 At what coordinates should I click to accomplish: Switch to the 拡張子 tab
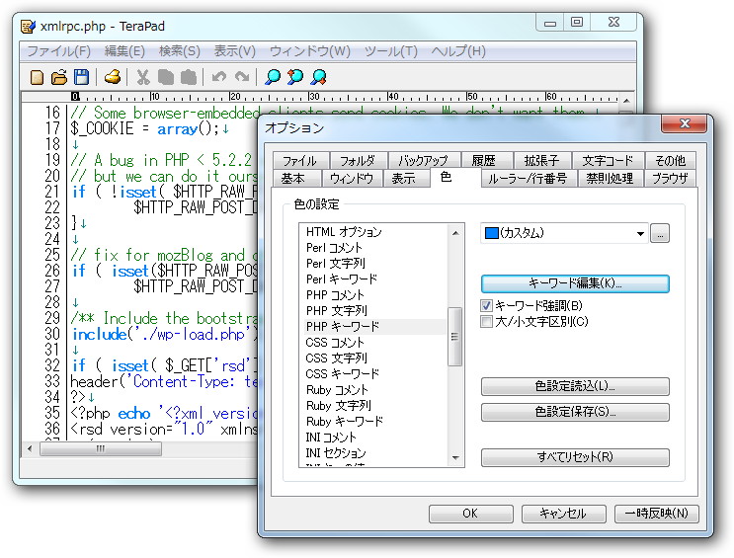(x=541, y=161)
